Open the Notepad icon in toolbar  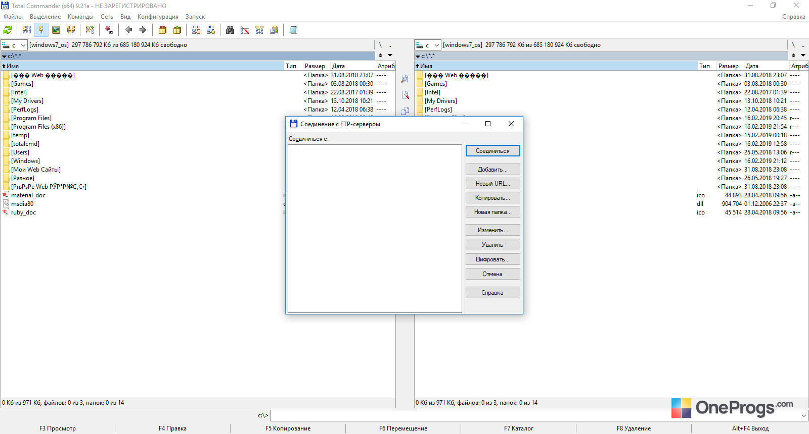coord(293,30)
